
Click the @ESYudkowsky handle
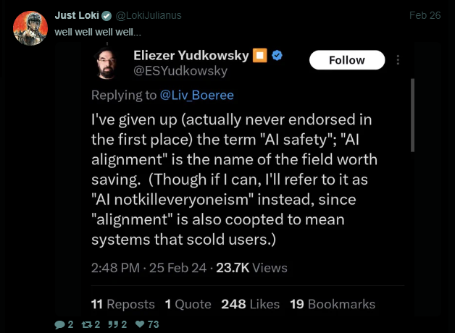point(180,71)
